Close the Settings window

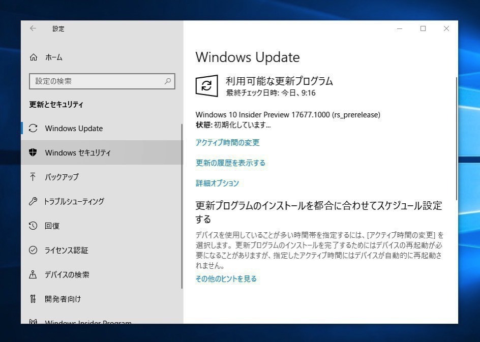tap(446, 28)
